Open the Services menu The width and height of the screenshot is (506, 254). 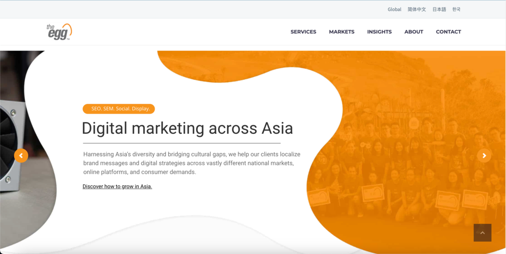[303, 32]
